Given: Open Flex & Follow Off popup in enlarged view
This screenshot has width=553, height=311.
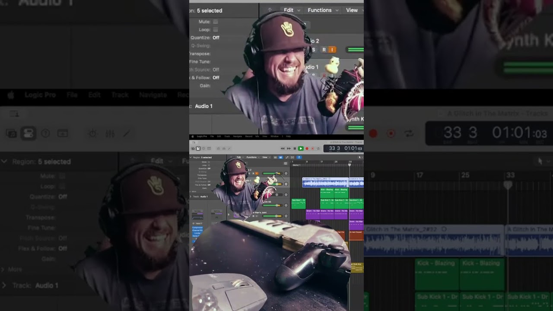Looking at the screenshot, I should [x=216, y=78].
